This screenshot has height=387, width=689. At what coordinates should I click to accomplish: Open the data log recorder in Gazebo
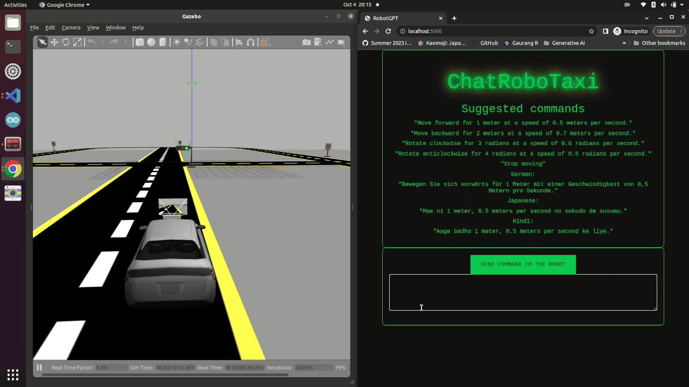[318, 42]
